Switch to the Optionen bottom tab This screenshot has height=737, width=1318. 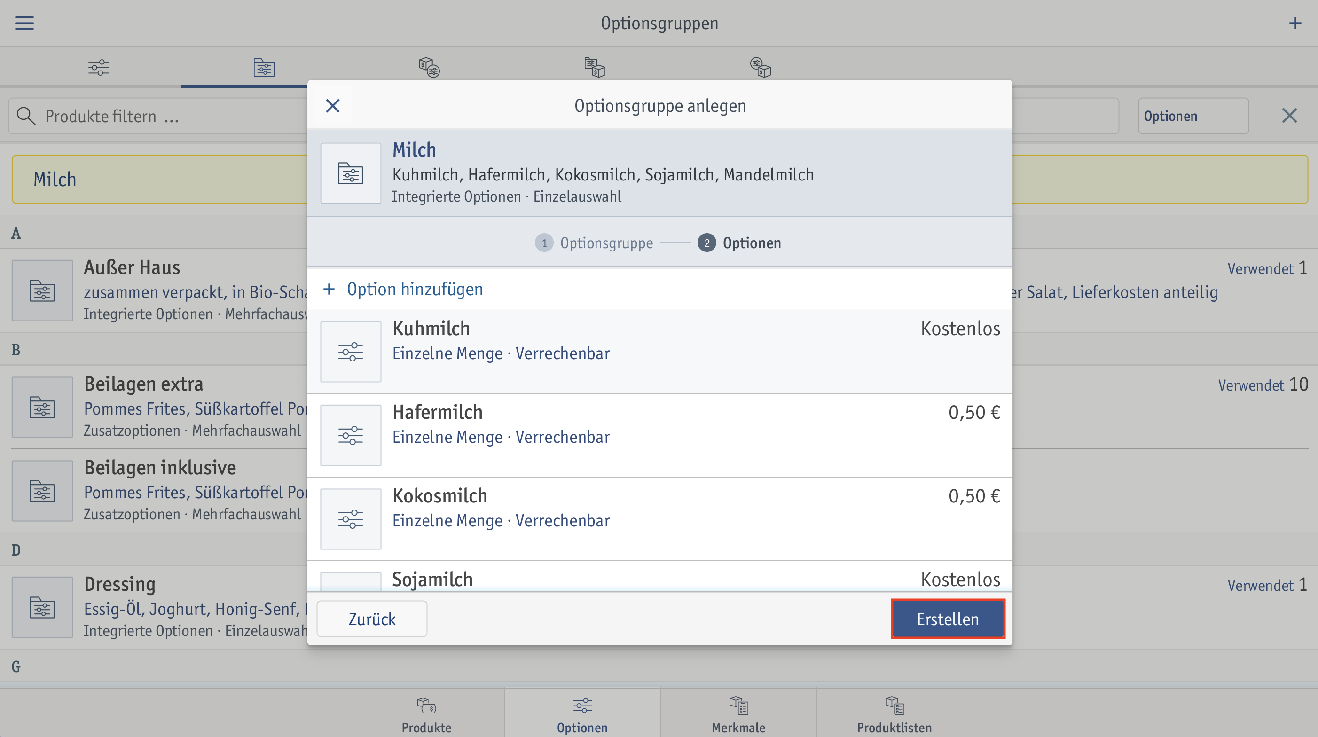582,714
